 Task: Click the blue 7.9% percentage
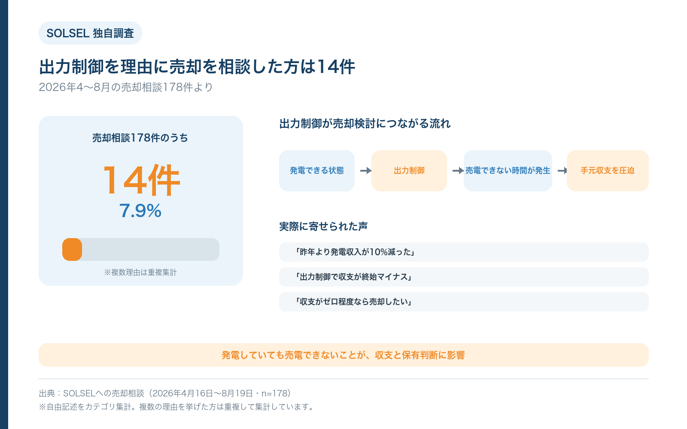coord(140,211)
